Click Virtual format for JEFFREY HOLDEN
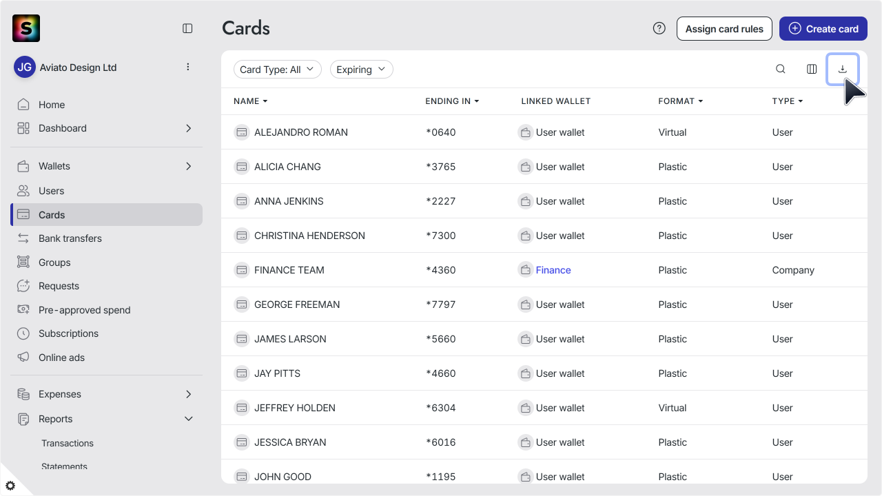Image resolution: width=882 pixels, height=496 pixels. click(x=673, y=408)
